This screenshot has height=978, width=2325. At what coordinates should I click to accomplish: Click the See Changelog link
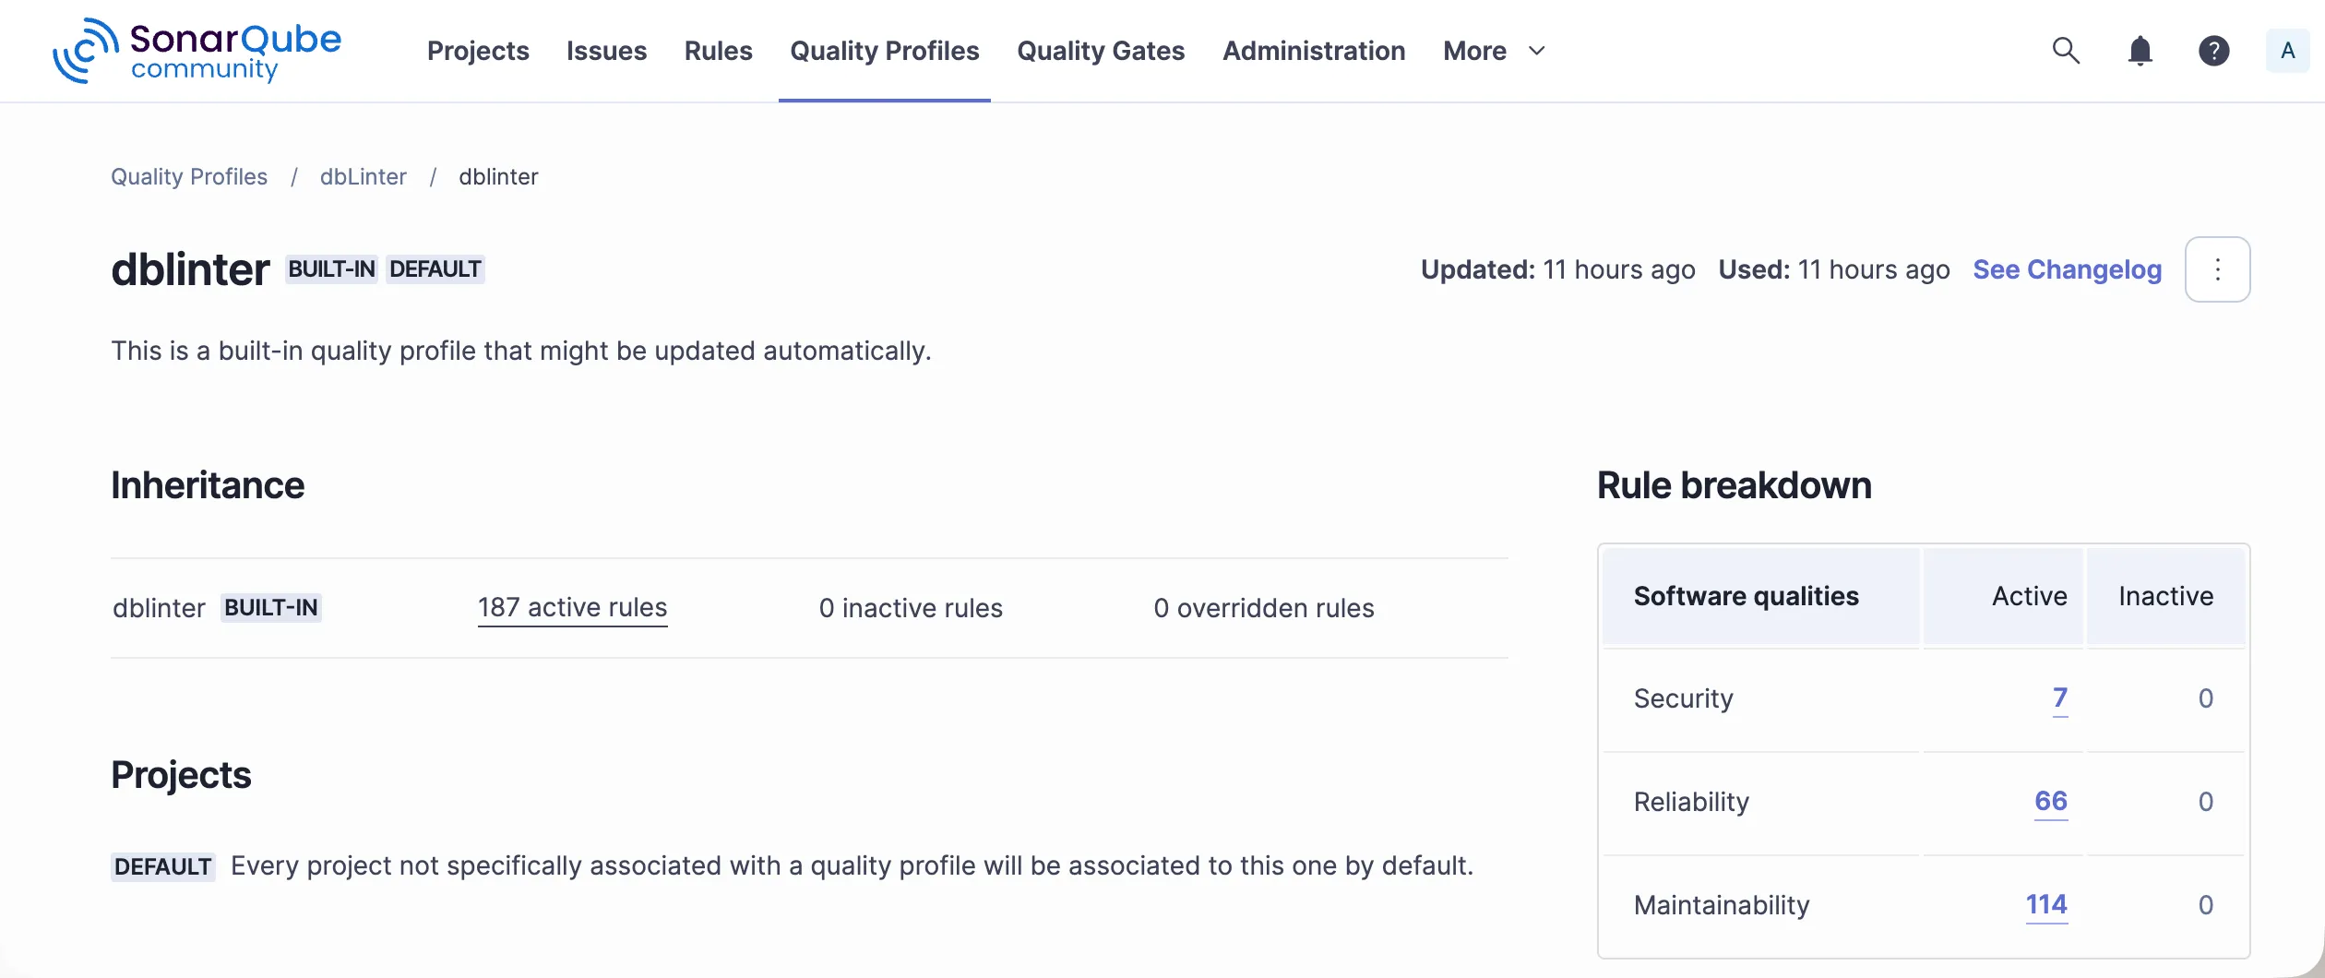tap(2067, 269)
